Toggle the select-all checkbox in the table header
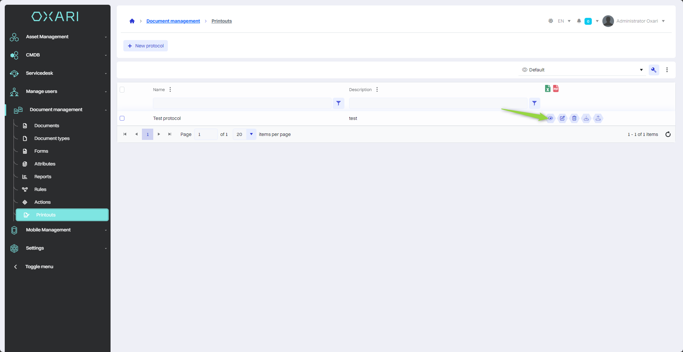This screenshot has width=683, height=352. point(122,90)
